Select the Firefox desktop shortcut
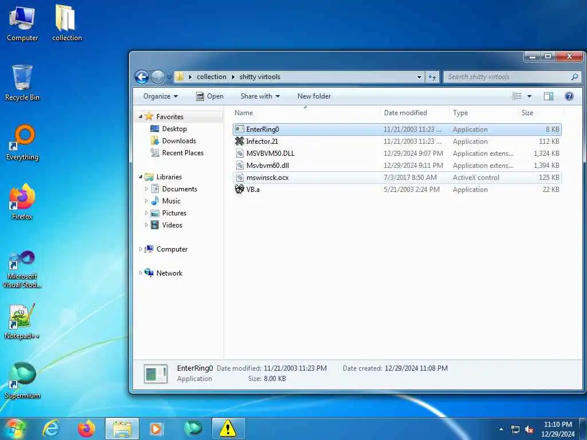This screenshot has width=587, height=440. click(22, 202)
